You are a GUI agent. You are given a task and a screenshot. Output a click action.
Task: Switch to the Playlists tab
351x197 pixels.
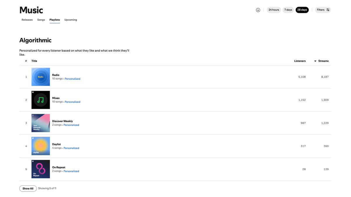pyautogui.click(x=55, y=20)
